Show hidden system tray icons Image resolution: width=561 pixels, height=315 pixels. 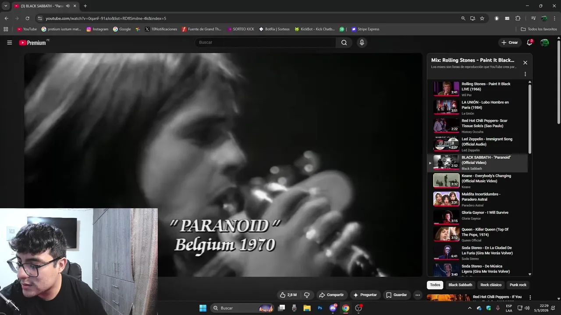tap(470, 308)
